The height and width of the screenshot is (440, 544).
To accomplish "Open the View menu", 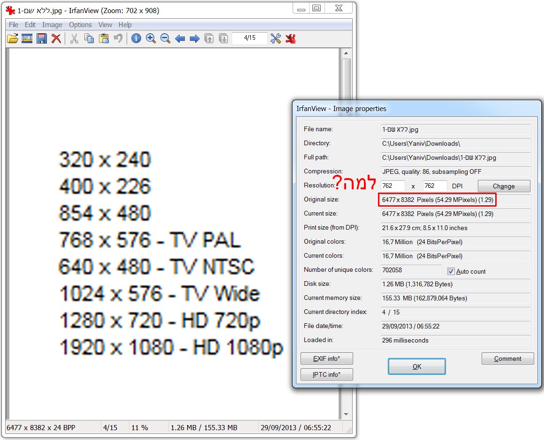I will coord(105,25).
